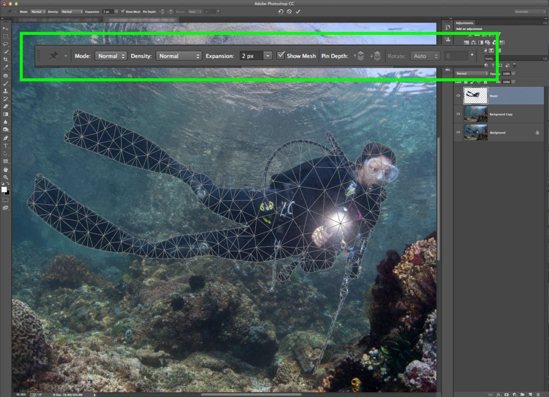549x397 pixels.
Task: Select the Lasso tool
Action: click(x=5, y=44)
